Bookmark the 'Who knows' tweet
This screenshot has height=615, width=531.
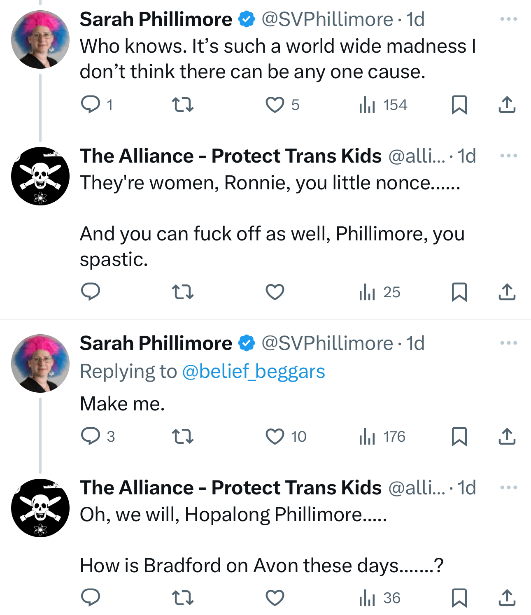[x=459, y=105]
